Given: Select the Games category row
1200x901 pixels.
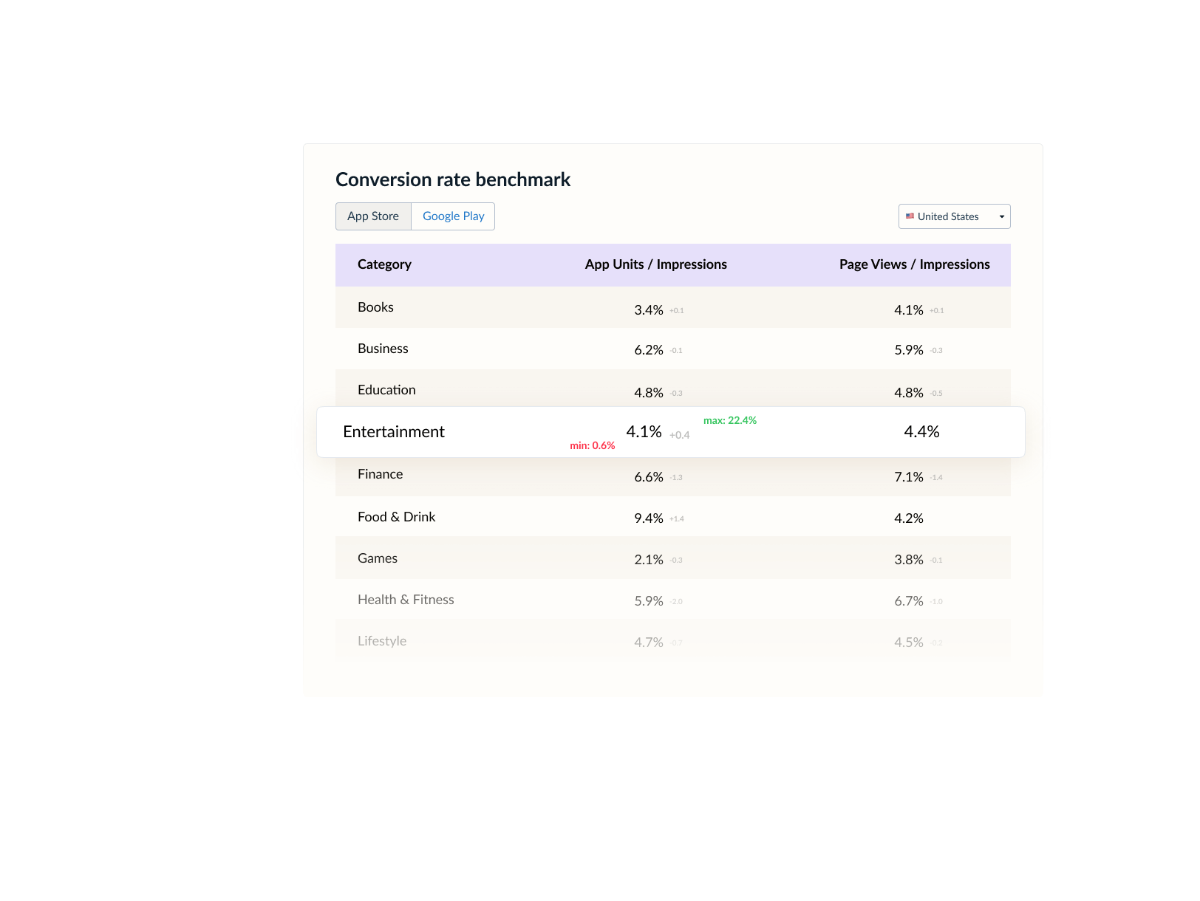Looking at the screenshot, I should click(378, 558).
